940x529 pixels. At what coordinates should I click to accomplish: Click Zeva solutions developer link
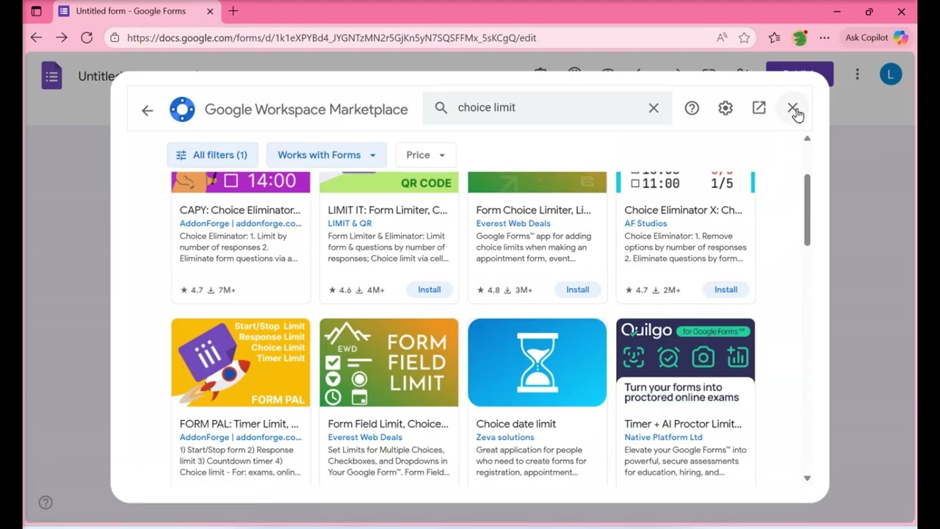[x=505, y=437]
